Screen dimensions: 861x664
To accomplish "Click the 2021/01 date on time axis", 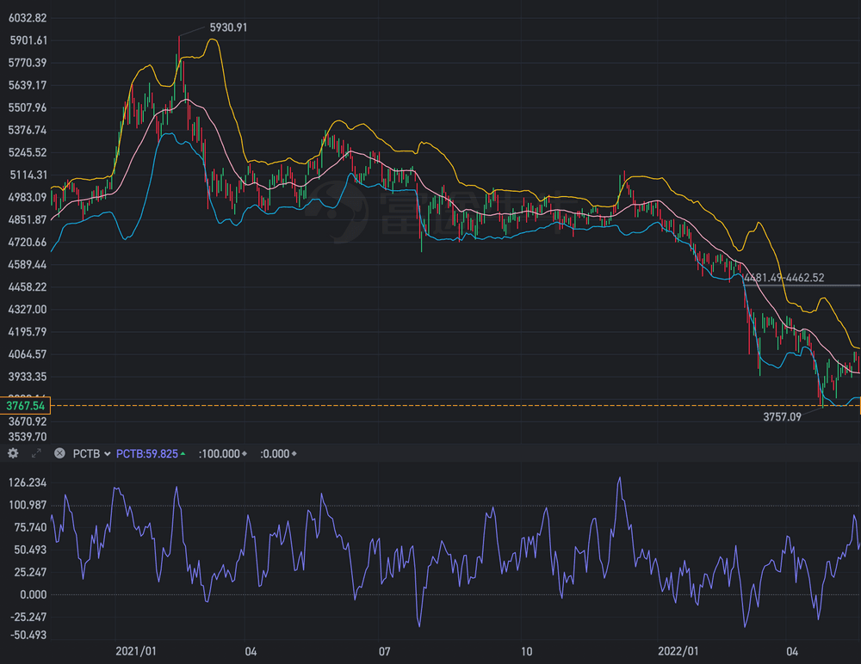I will pos(136,651).
